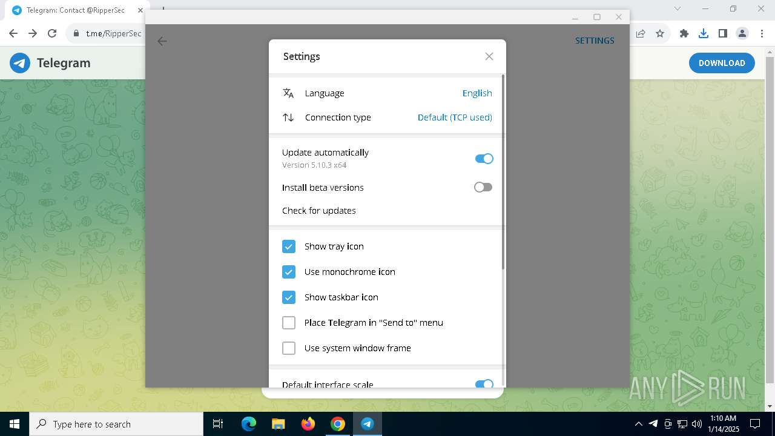Click the share page icon in the address bar

[x=641, y=33]
